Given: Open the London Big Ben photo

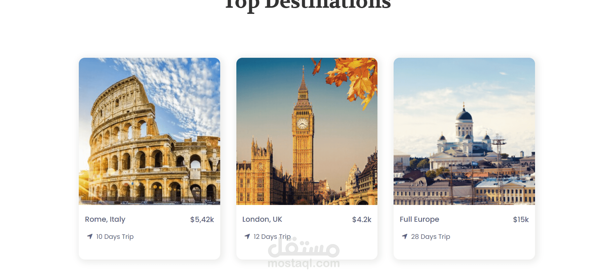Looking at the screenshot, I should pyautogui.click(x=307, y=131).
